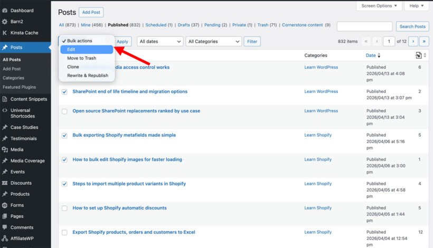This screenshot has height=248, width=433.
Task: Click the Media Coverage pin icon
Action: coord(5,160)
